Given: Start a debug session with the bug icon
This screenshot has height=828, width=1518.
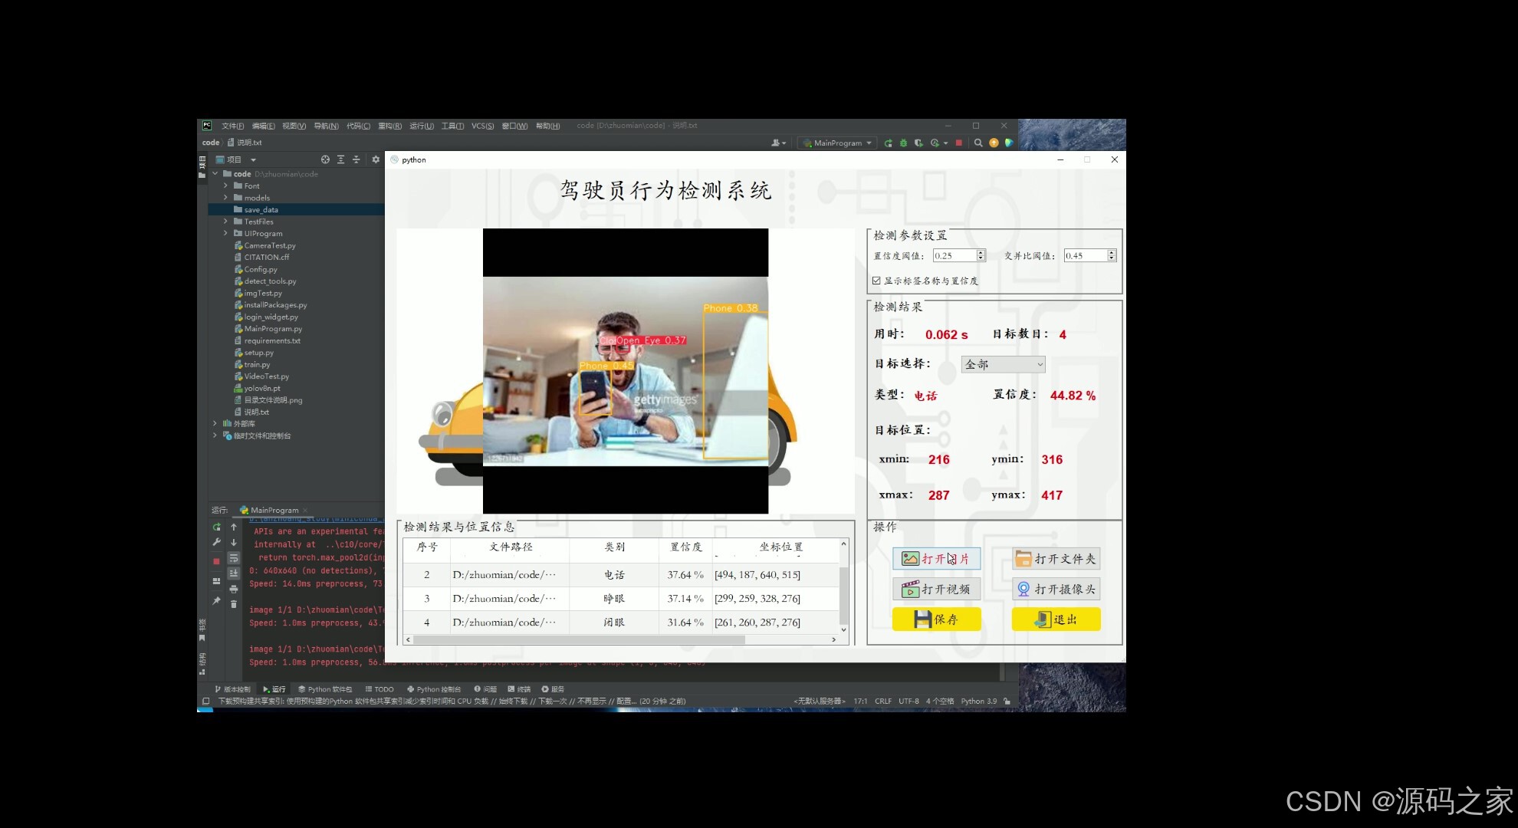Looking at the screenshot, I should click(x=903, y=143).
